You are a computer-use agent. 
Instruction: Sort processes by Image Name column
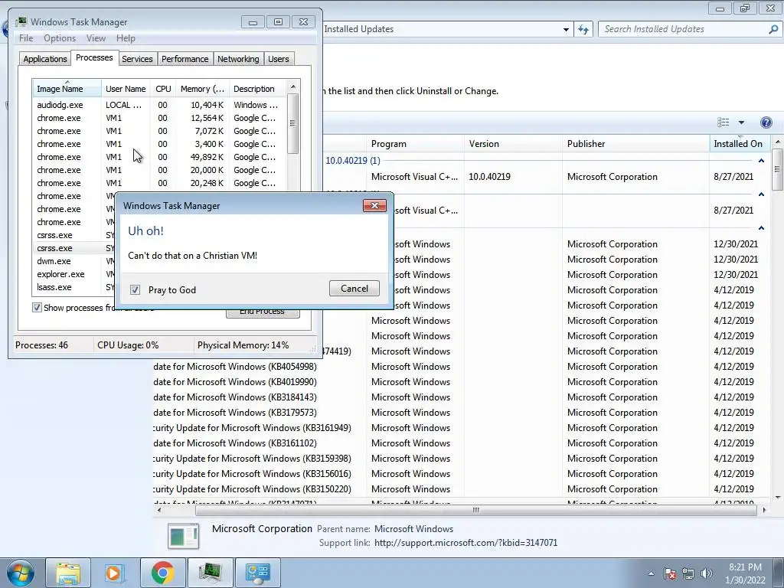coord(67,89)
